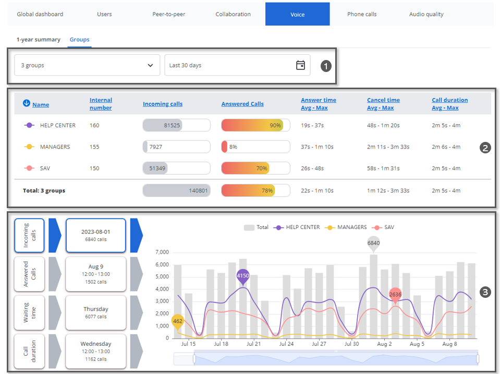Open the 1-year summary subtab
500x374 pixels.
coord(38,40)
